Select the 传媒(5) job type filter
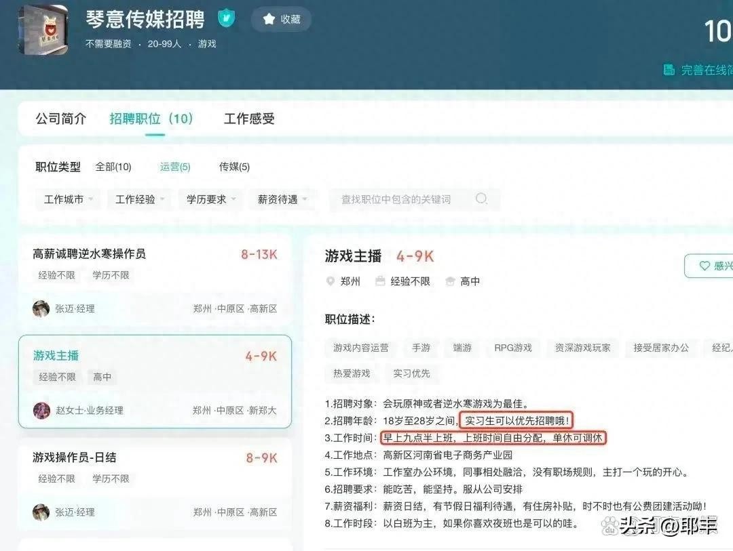 [x=234, y=167]
